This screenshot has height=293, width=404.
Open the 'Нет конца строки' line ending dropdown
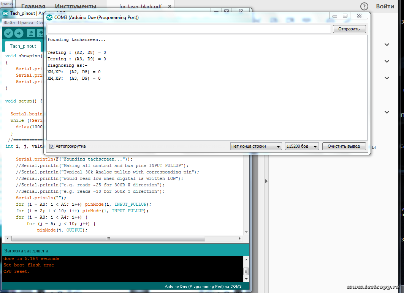coord(256,146)
